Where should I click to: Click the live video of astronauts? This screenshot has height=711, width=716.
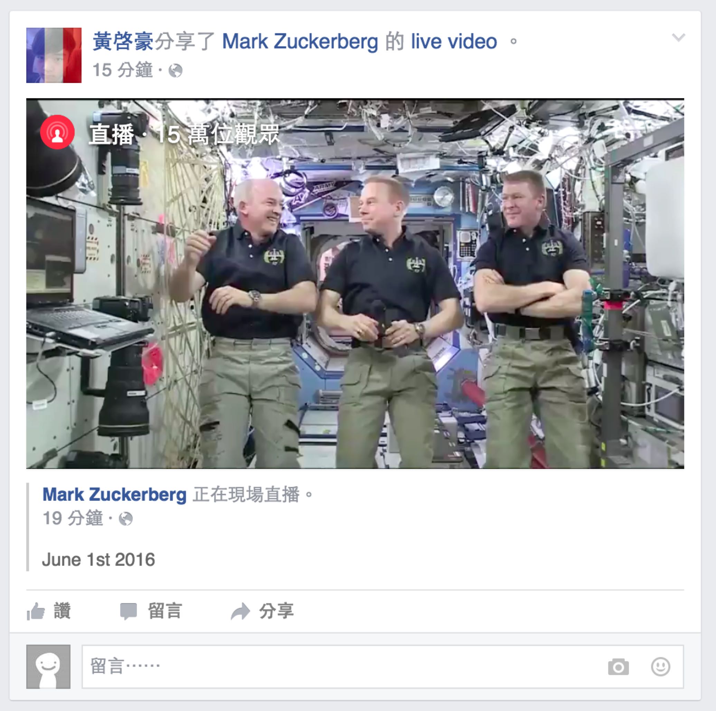click(355, 284)
